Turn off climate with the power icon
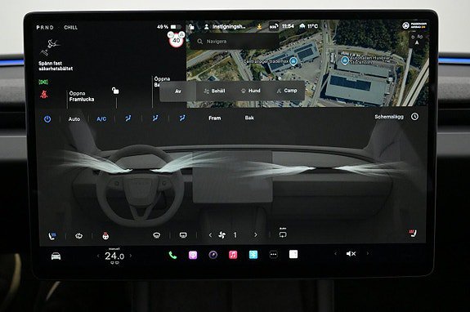Viewport: 470px width, 312px height. point(47,119)
